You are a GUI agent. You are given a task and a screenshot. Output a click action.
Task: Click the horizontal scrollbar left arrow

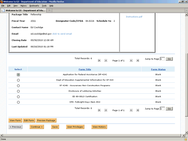(1, 135)
